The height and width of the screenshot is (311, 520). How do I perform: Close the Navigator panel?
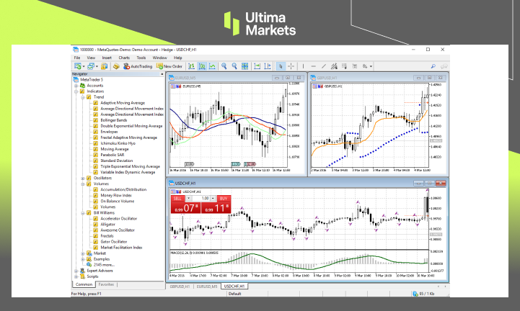(x=162, y=74)
